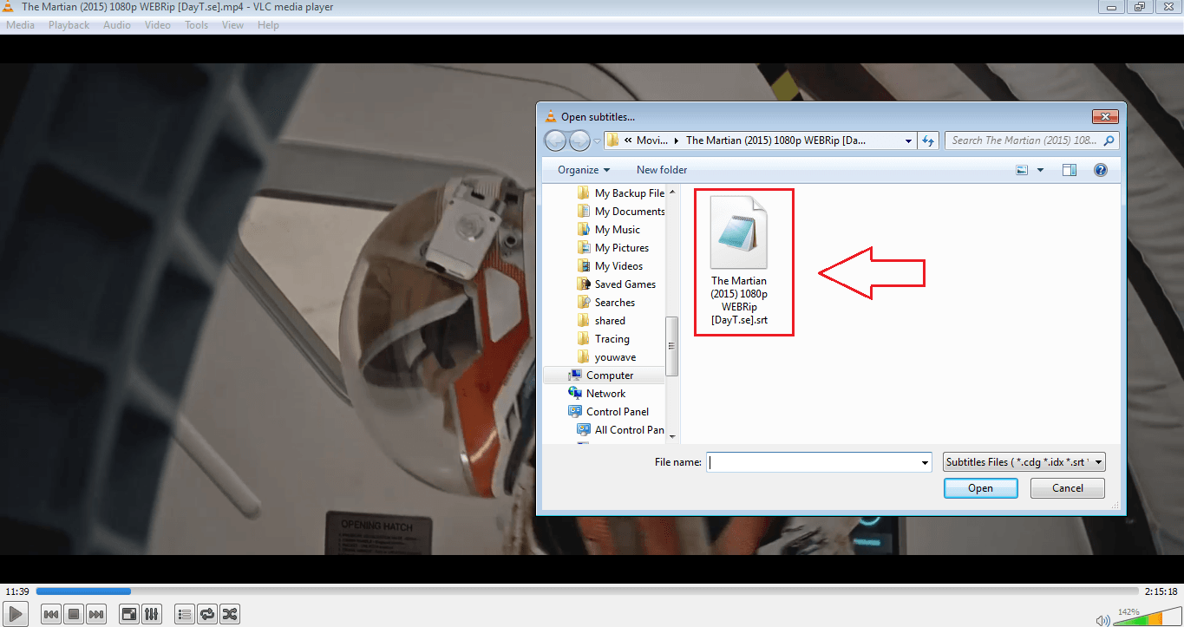The width and height of the screenshot is (1184, 627).
Task: Click elapsed time 11:39 label
Action: (x=17, y=591)
